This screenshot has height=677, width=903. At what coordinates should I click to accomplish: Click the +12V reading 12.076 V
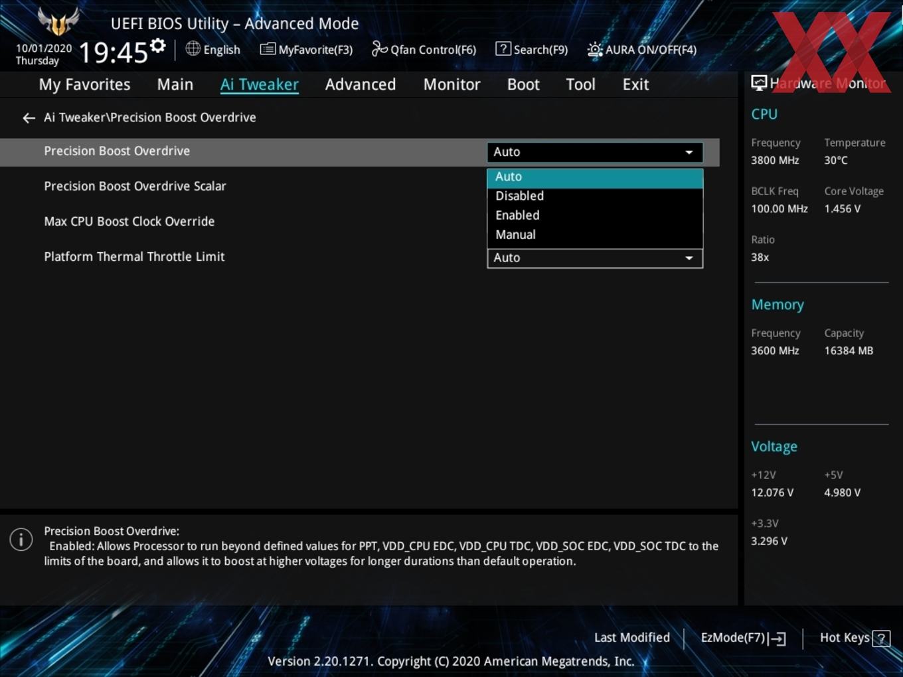[772, 493]
